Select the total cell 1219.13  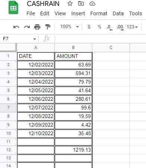tap(73, 150)
